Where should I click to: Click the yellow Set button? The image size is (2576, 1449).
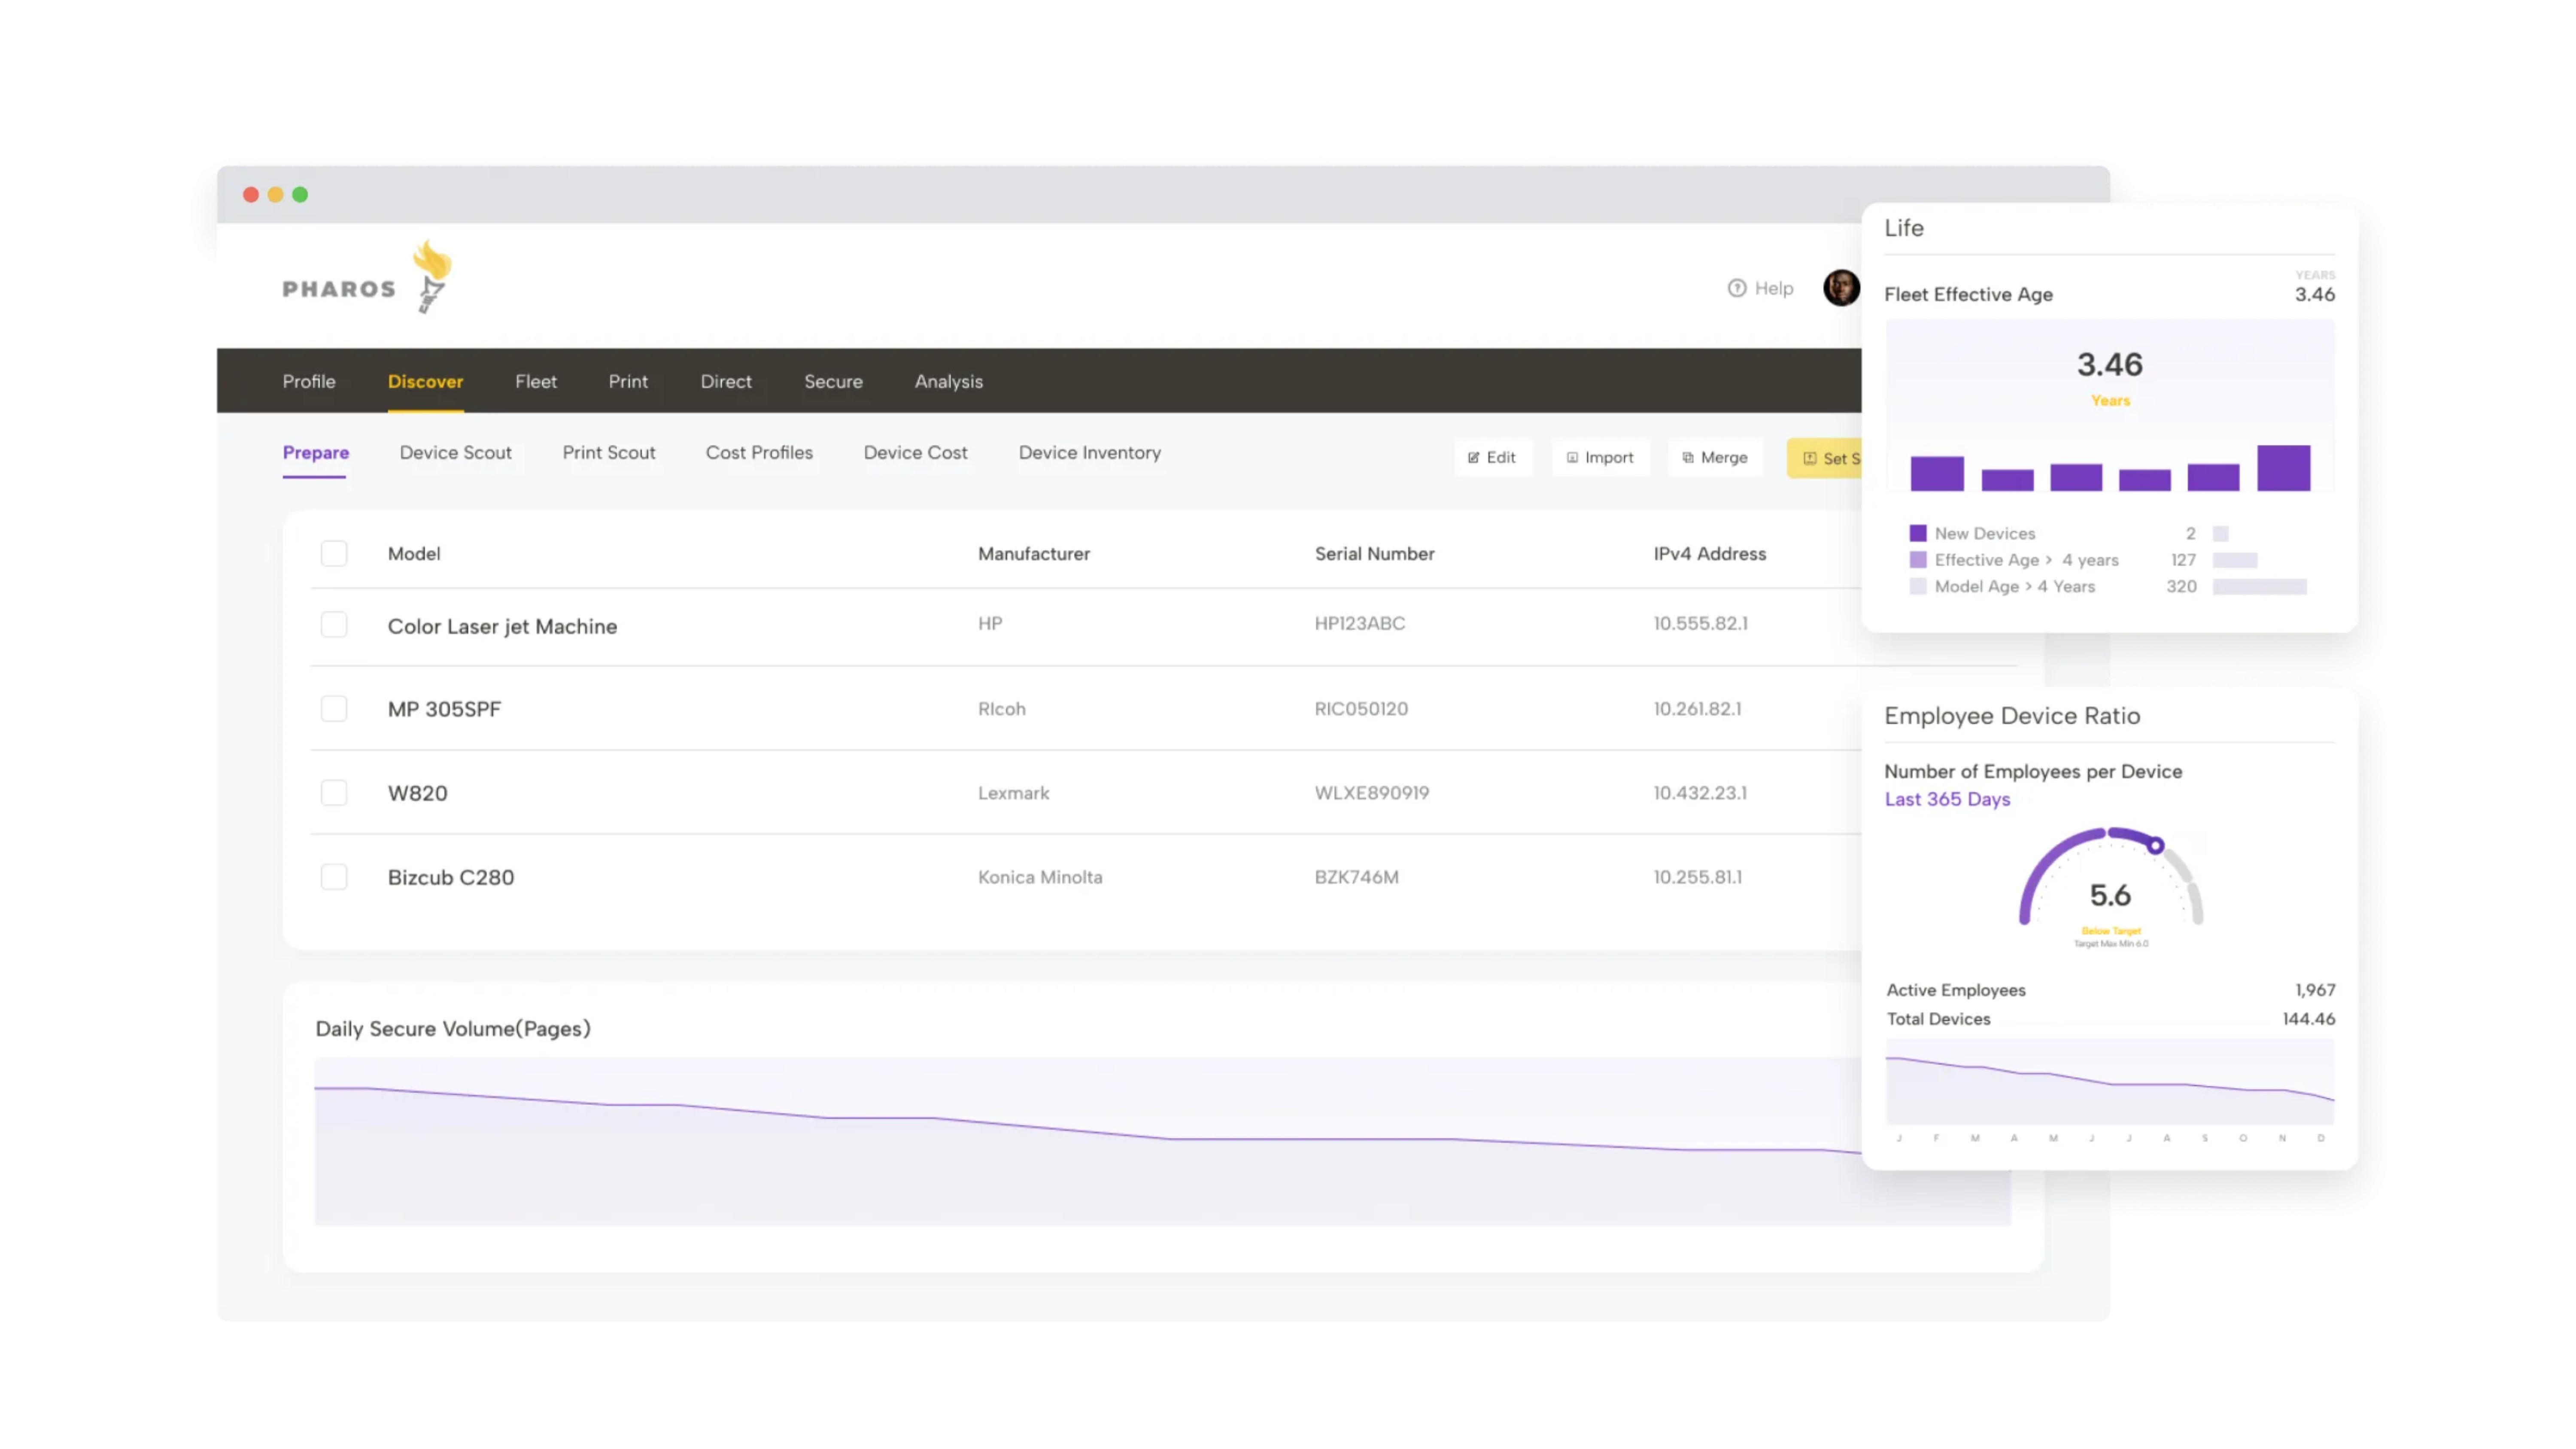click(1826, 459)
